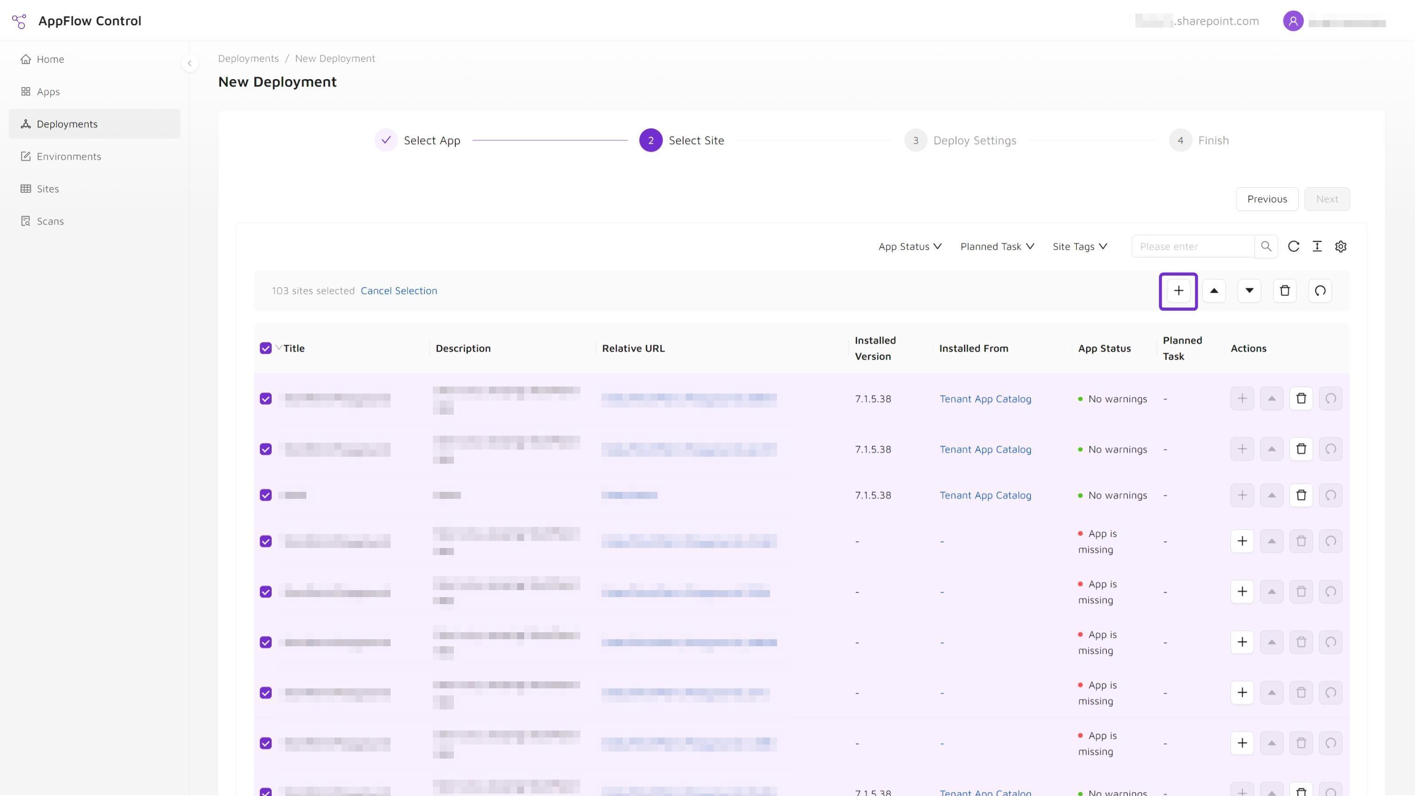The height and width of the screenshot is (796, 1415).
Task: Uncheck the fourth App is missing row
Action: pyautogui.click(x=265, y=693)
